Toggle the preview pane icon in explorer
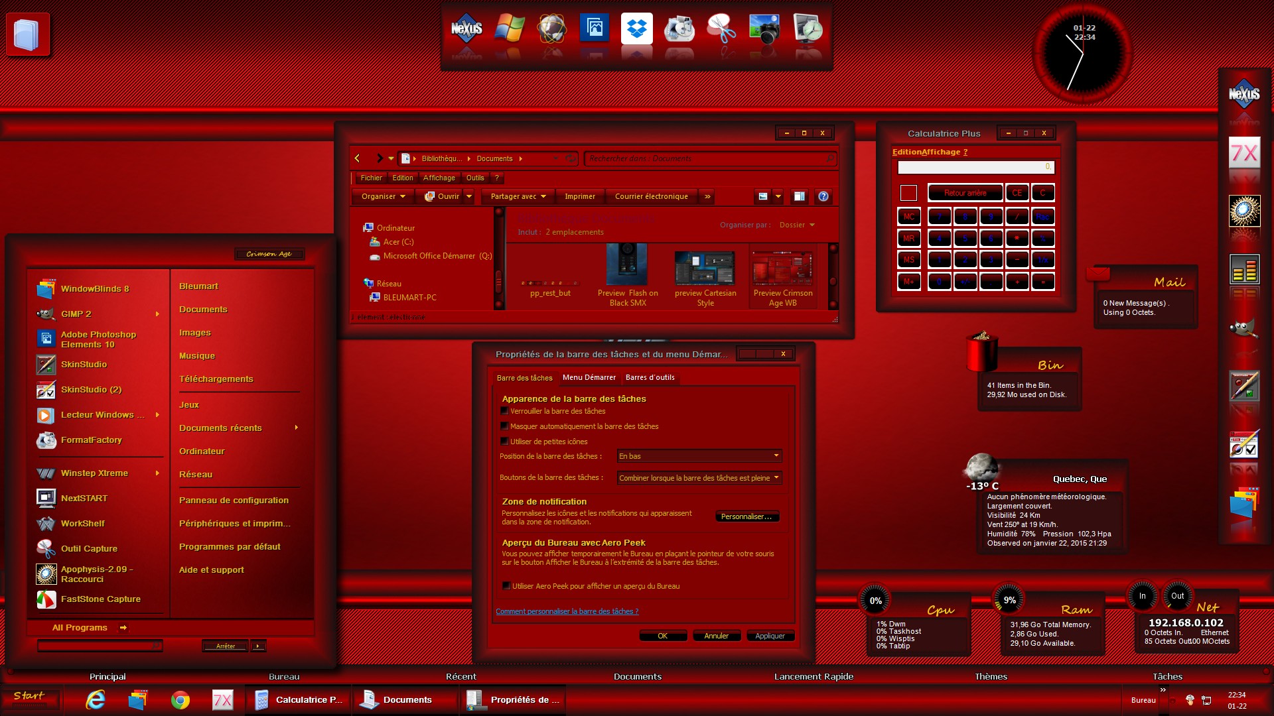Viewport: 1274px width, 716px height. point(800,196)
